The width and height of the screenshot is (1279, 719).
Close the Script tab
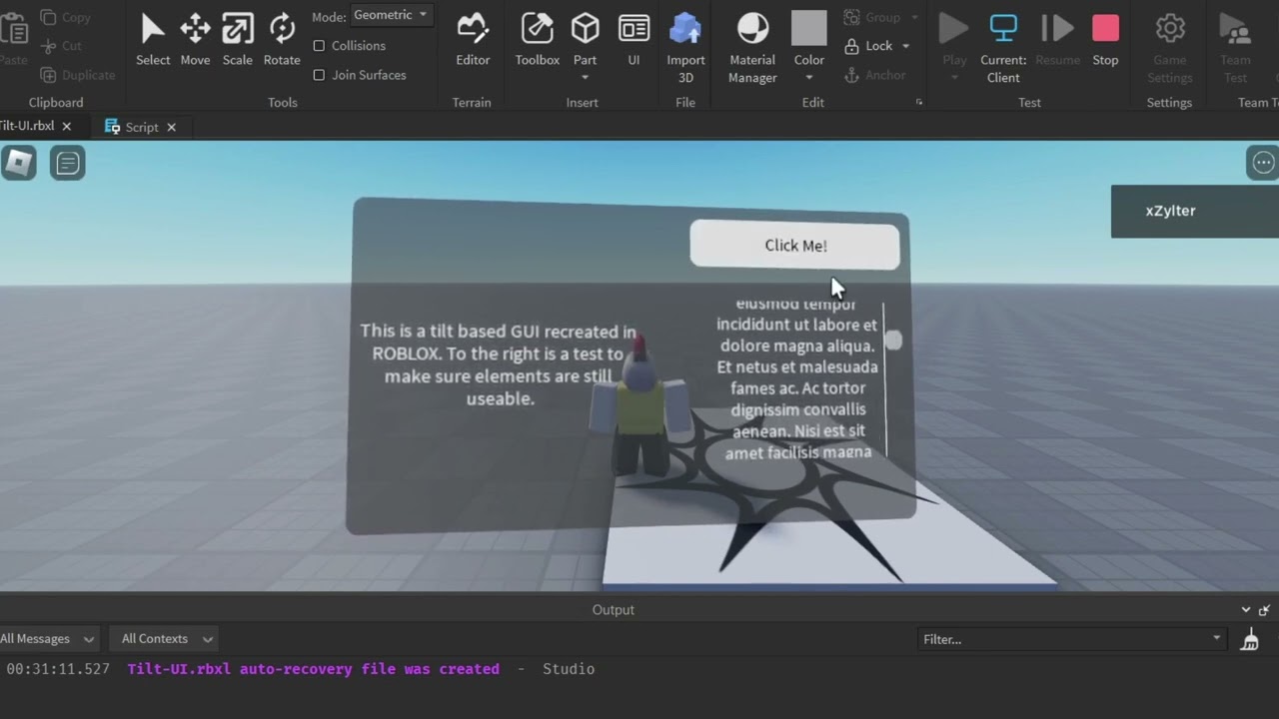(171, 127)
